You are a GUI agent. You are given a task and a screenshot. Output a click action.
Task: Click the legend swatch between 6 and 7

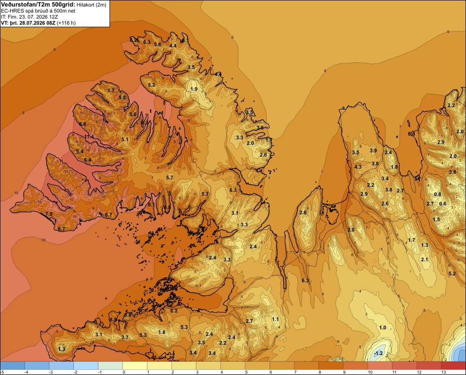click(x=282, y=366)
